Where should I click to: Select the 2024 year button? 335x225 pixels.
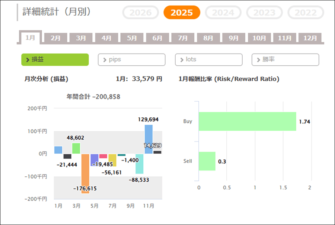(x=224, y=13)
